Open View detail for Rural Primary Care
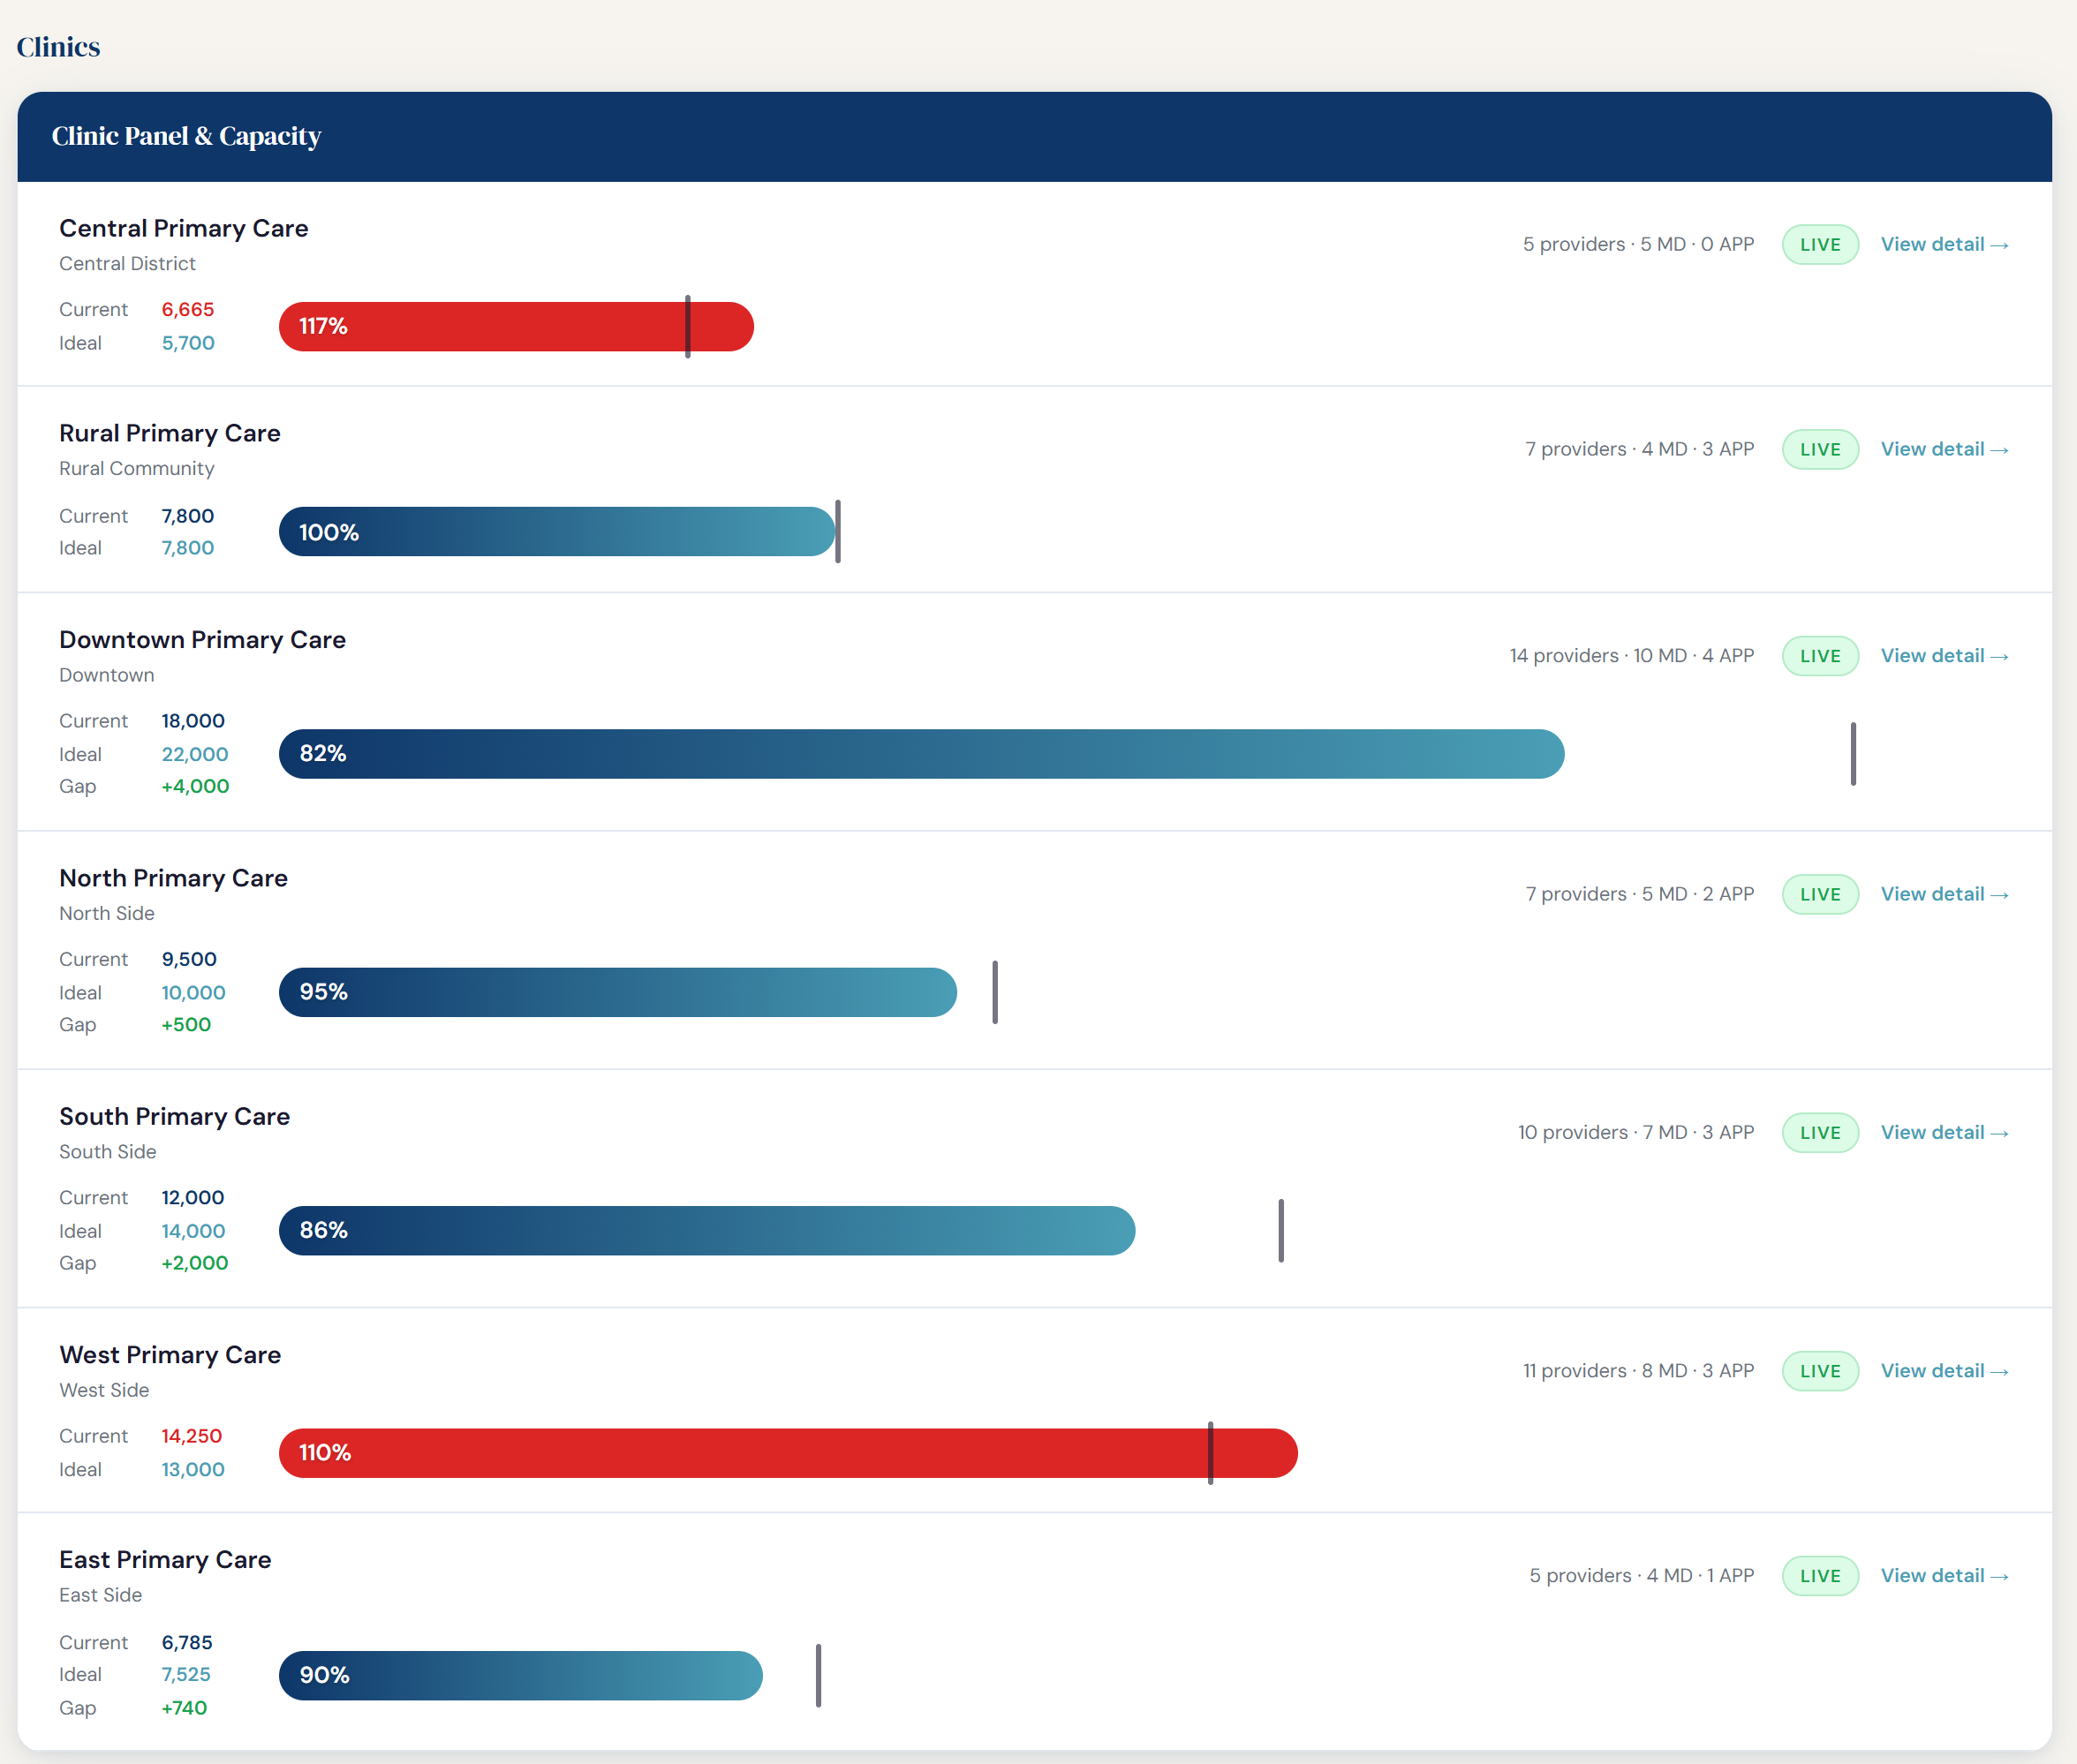Screen dimensions: 2077x1764 coord(1943,449)
